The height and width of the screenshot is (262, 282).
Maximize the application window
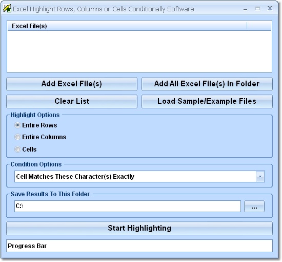pyautogui.click(x=257, y=8)
